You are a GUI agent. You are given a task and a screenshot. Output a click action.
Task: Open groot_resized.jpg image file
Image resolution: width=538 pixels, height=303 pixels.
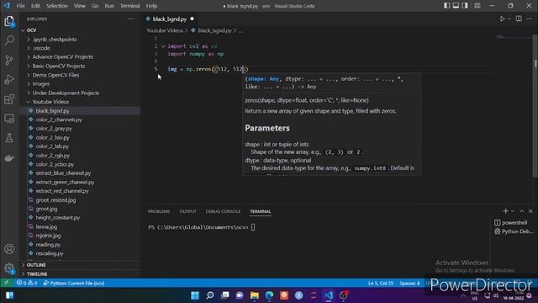click(x=55, y=200)
